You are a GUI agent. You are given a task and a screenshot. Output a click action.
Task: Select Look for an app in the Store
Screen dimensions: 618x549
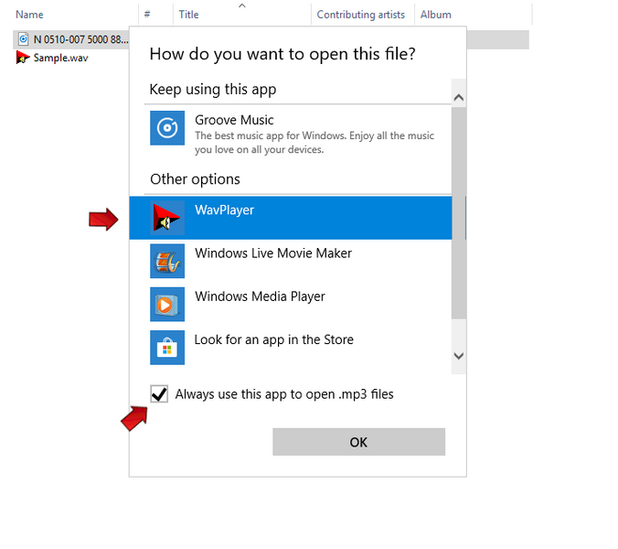(274, 339)
